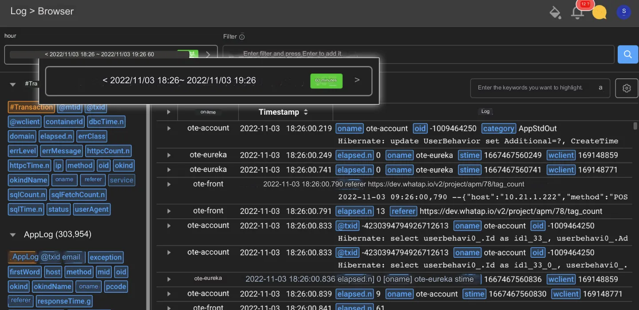
Task: Collapse the #Transaction section
Action: (13, 84)
